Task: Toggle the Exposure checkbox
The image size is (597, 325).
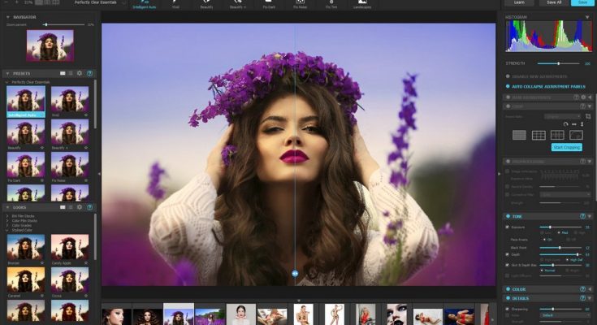Action: tap(508, 227)
